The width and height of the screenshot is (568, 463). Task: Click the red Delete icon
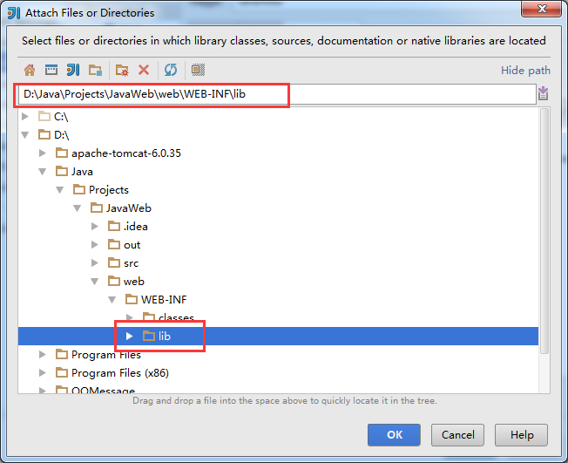(x=144, y=70)
